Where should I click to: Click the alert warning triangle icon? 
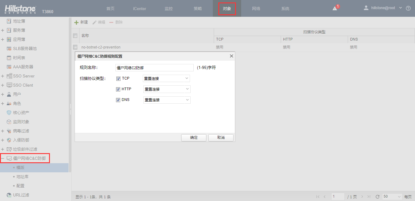tap(335, 9)
